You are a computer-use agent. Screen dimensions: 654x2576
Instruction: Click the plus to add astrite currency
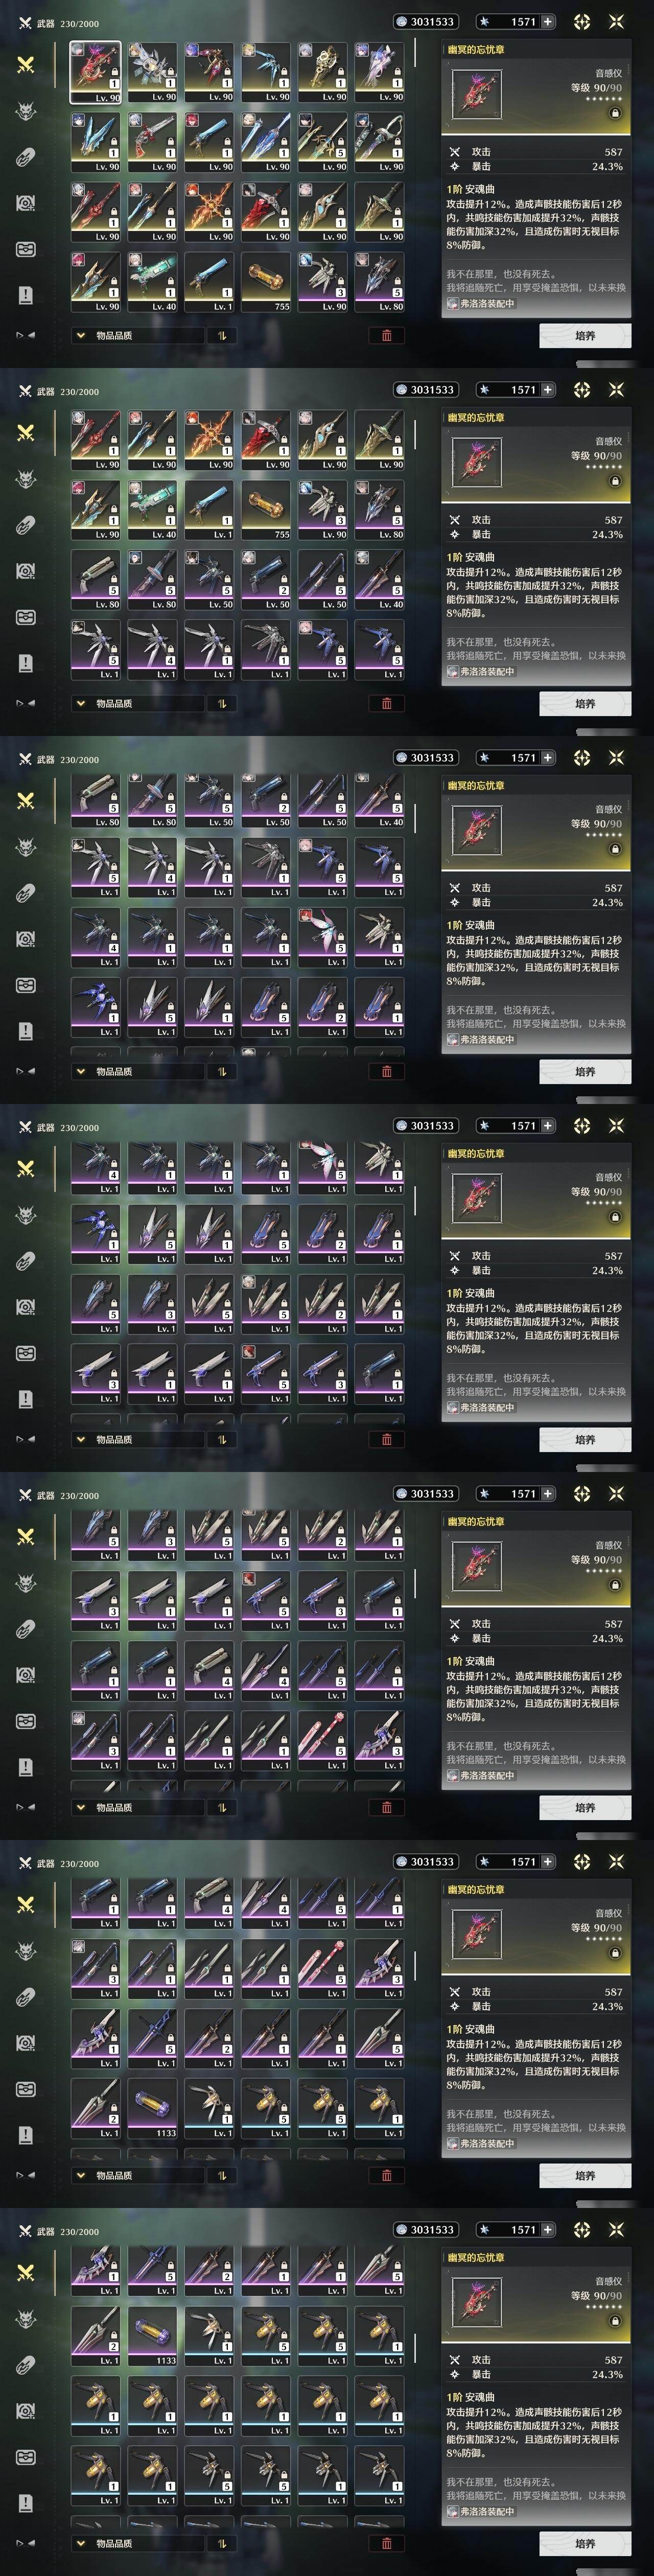tap(547, 21)
